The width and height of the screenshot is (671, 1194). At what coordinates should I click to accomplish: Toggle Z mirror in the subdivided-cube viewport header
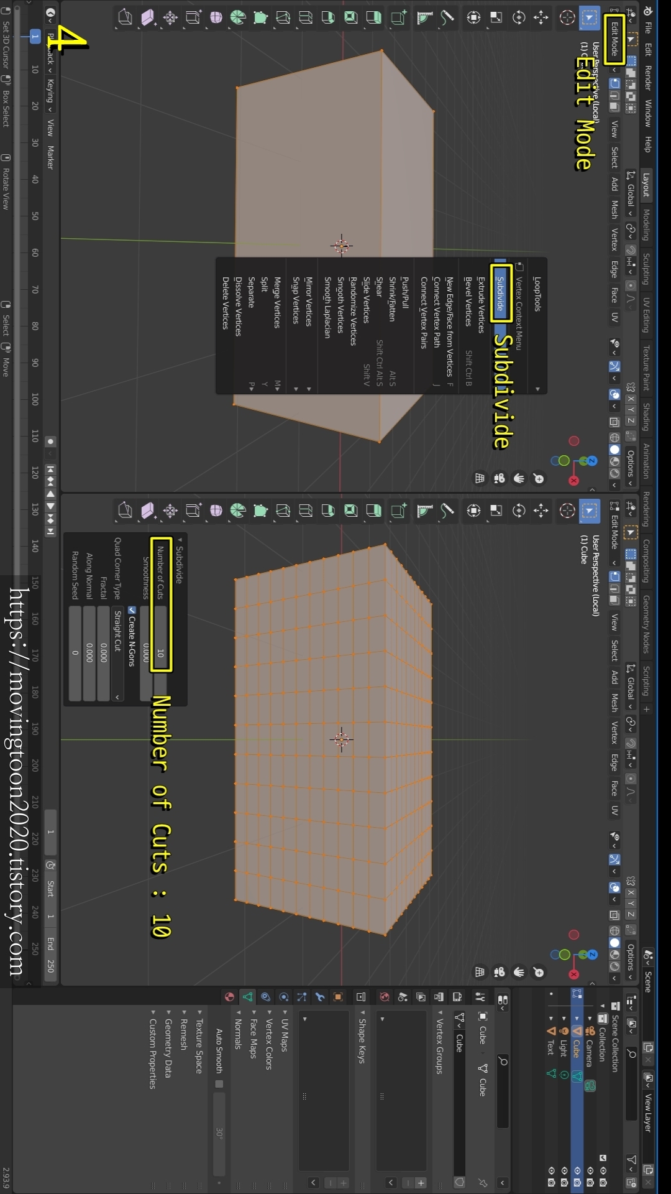631,914
